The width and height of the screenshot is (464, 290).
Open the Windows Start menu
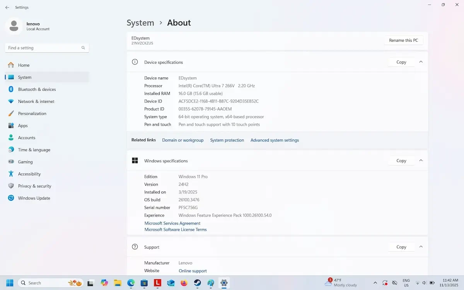coord(10,283)
